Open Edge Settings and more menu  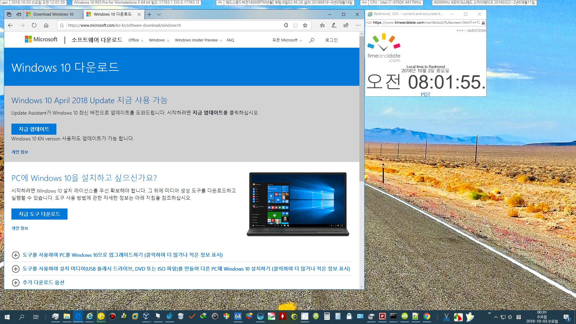pos(358,25)
